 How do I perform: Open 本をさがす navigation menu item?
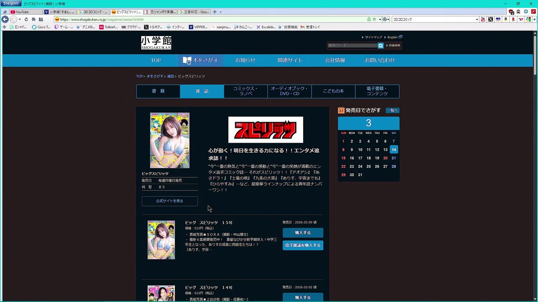tap(200, 60)
